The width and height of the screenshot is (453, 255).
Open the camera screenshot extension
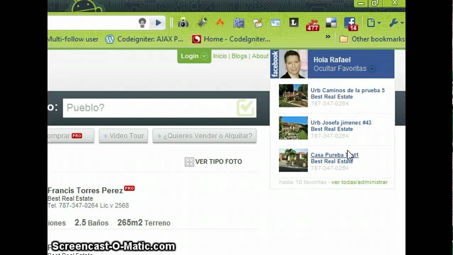183,23
